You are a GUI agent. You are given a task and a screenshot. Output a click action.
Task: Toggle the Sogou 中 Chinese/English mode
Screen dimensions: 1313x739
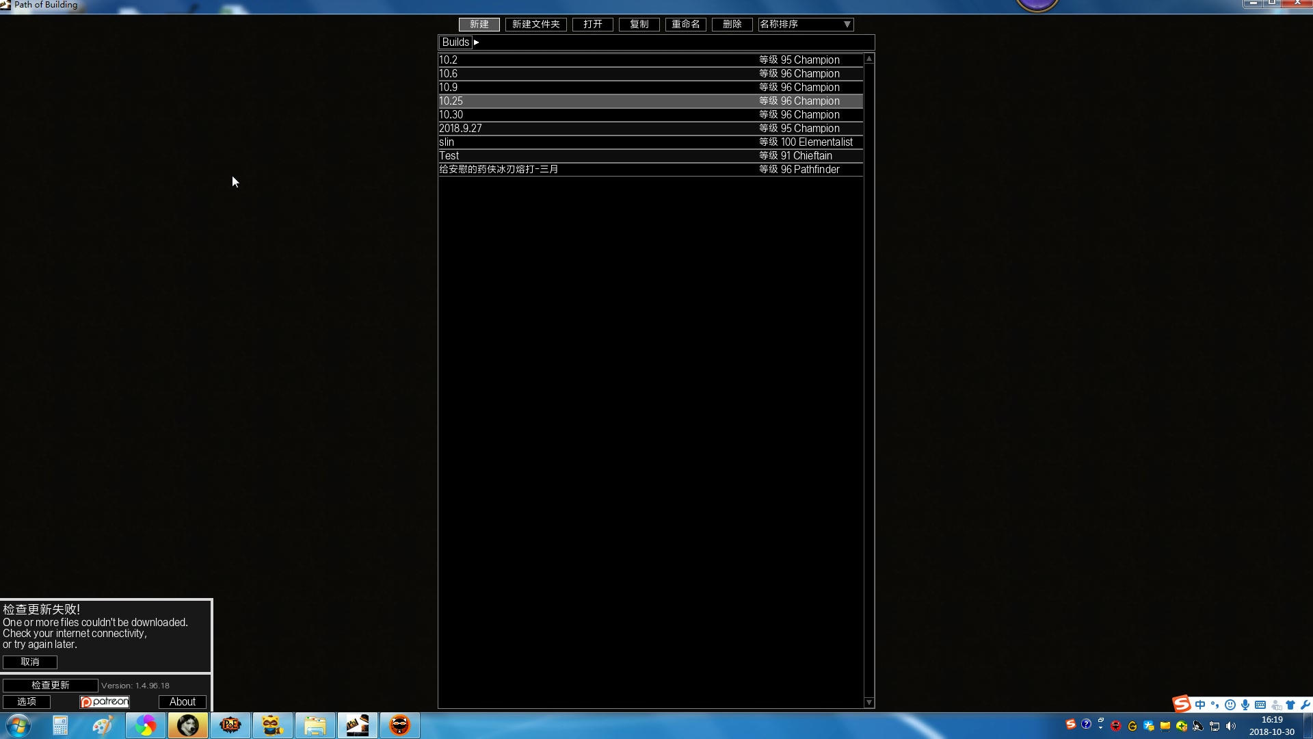(1200, 705)
